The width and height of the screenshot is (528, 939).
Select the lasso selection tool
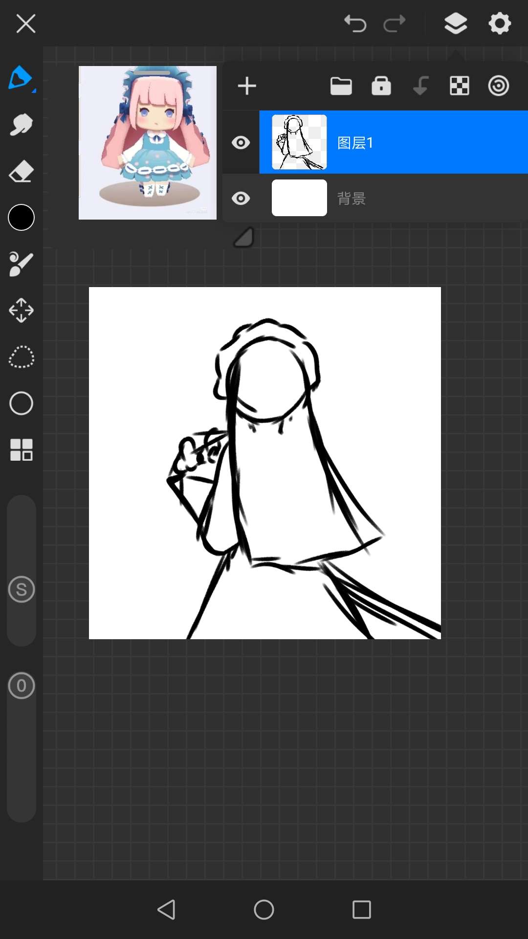[x=21, y=357]
